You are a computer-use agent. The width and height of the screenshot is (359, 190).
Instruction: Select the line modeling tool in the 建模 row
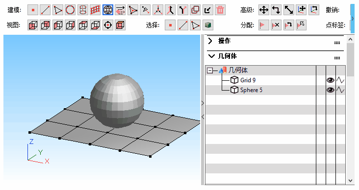click(45, 10)
